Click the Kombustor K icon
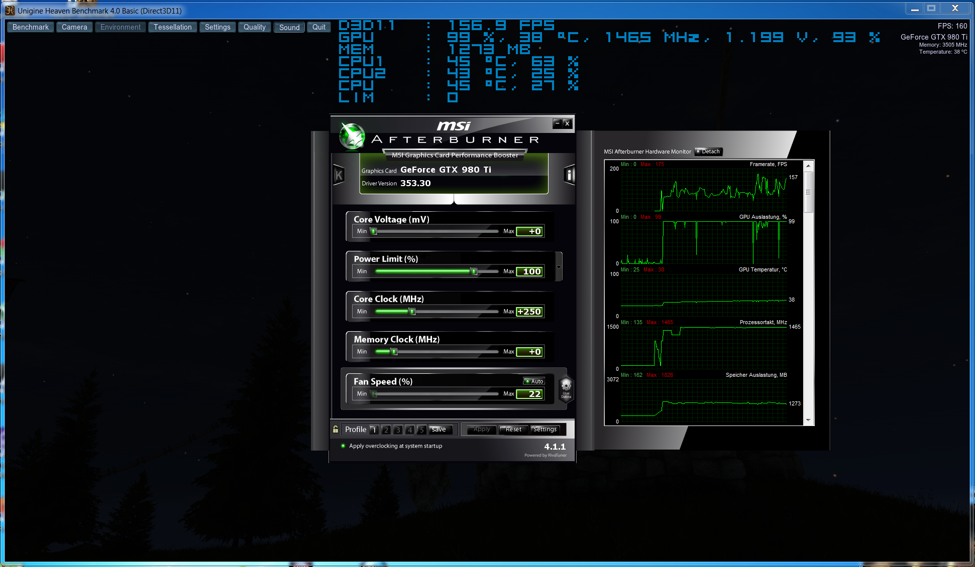 coord(339,175)
